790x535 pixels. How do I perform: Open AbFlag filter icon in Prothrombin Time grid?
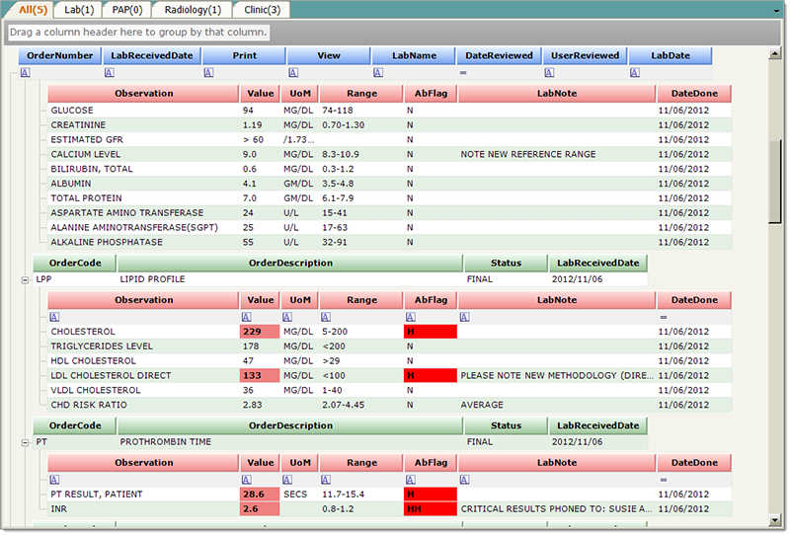tap(411, 480)
